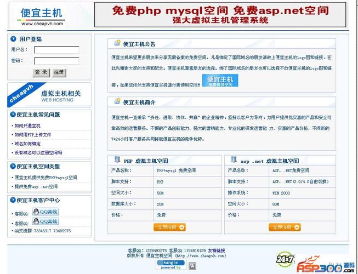Click the small gray icon next to kangle badge
This screenshot has width=358, height=274.
(192, 266)
